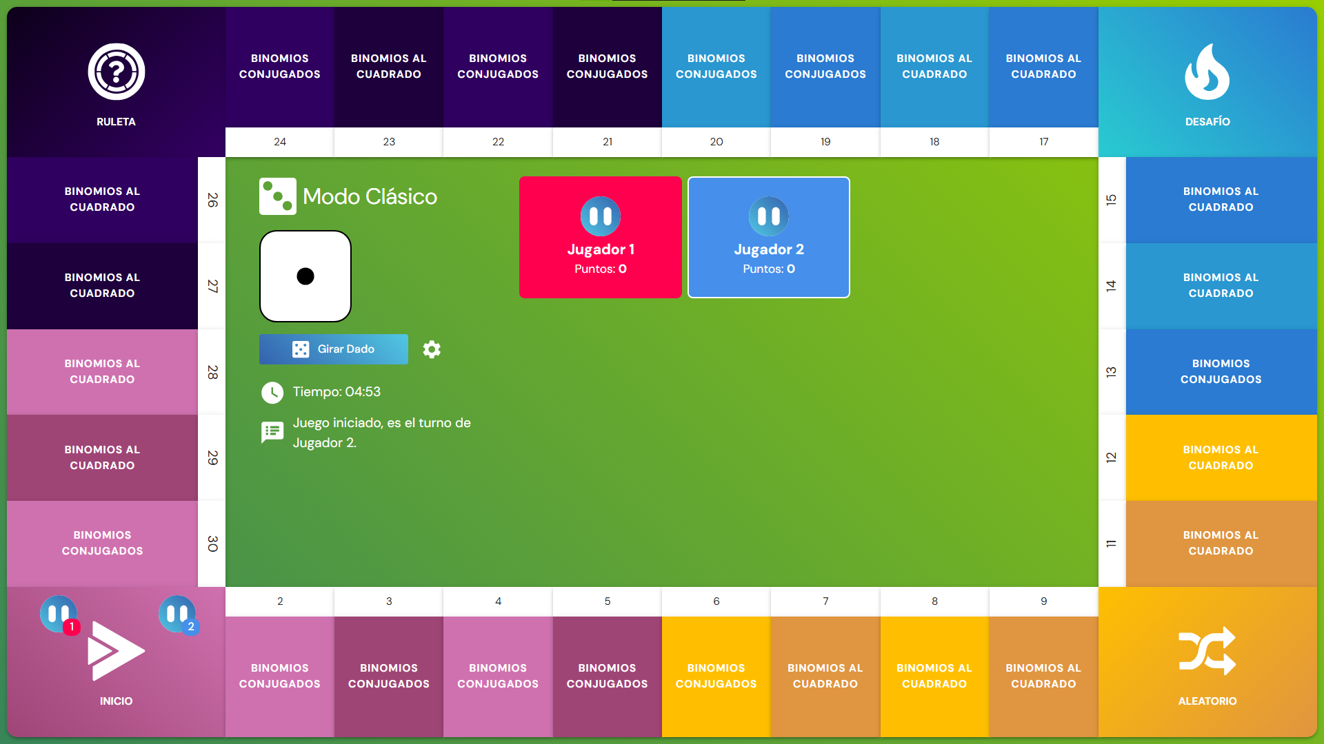Click player 1 token on Inicio
The height and width of the screenshot is (744, 1324).
(x=59, y=614)
